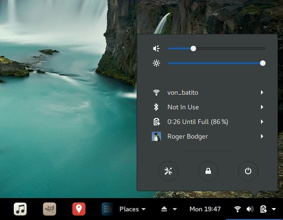This screenshot has height=220, width=283.
Task: Click the Wi-Fi icon in the top bar tray
Action: click(x=238, y=209)
